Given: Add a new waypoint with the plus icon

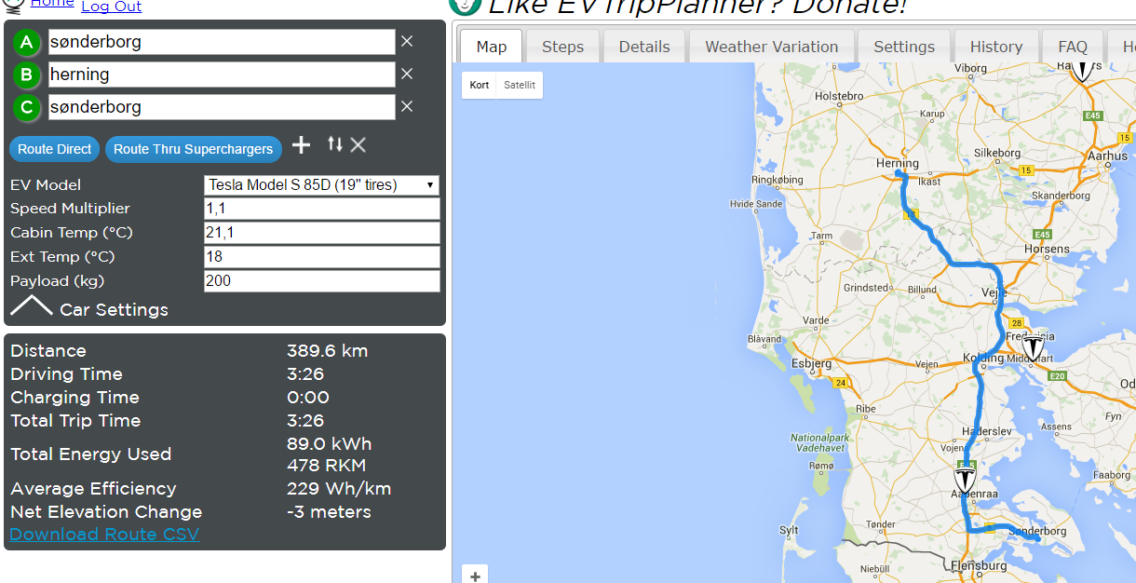Looking at the screenshot, I should pos(301,144).
